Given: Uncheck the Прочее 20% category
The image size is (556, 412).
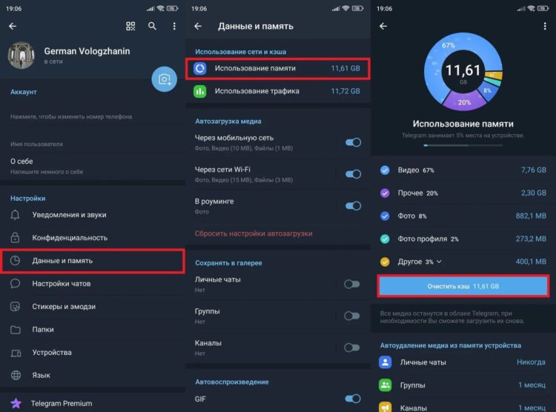Looking at the screenshot, I should pos(385,193).
